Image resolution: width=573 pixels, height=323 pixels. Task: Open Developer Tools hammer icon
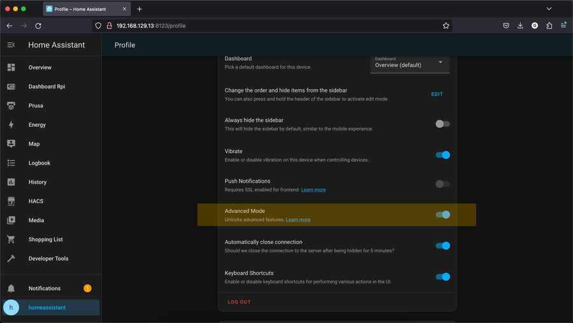coord(11,259)
